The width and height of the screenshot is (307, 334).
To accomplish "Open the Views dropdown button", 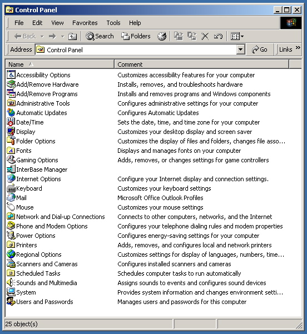I will (x=237, y=36).
